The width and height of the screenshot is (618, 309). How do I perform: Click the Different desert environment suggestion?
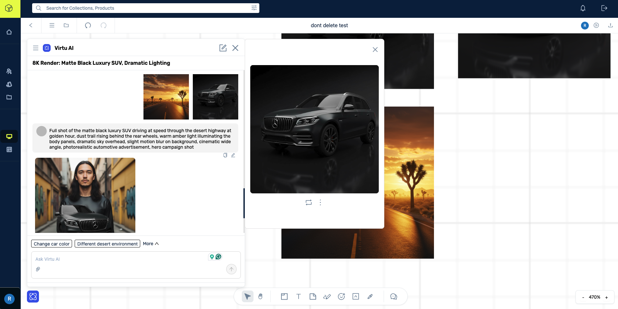coord(107,244)
